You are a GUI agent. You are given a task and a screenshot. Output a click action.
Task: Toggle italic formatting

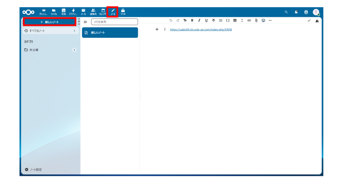[x=199, y=21]
